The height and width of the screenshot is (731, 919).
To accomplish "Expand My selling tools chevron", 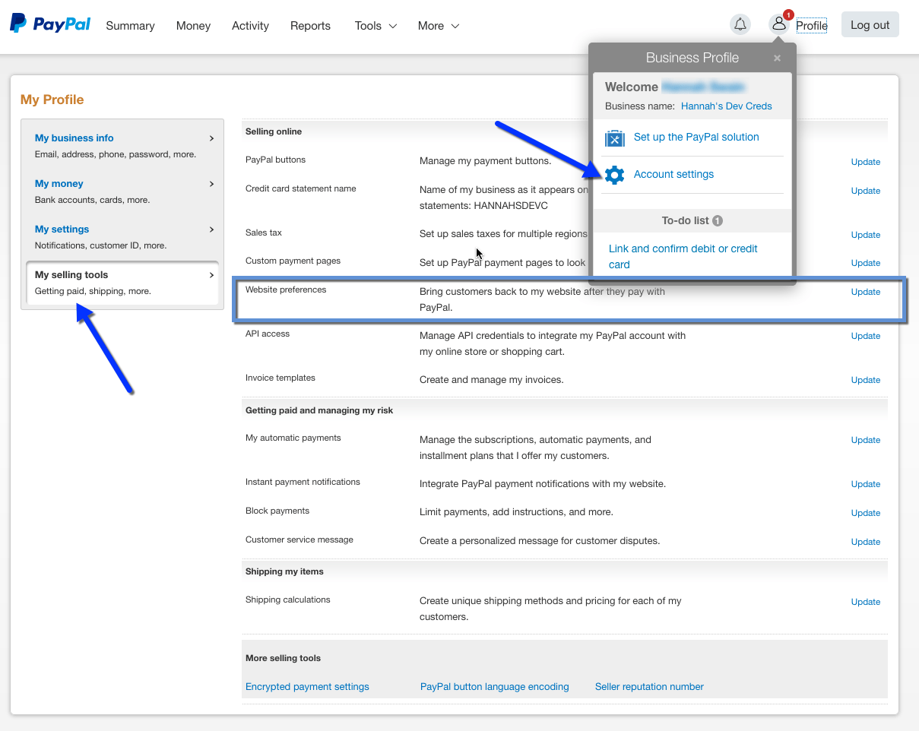I will (x=211, y=275).
